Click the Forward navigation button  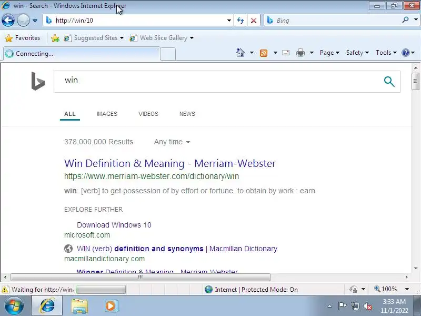coord(23,21)
